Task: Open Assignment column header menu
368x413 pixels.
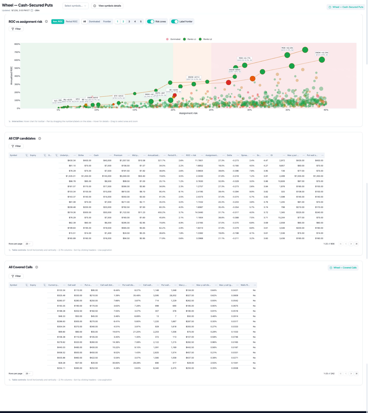Action: tap(224, 156)
